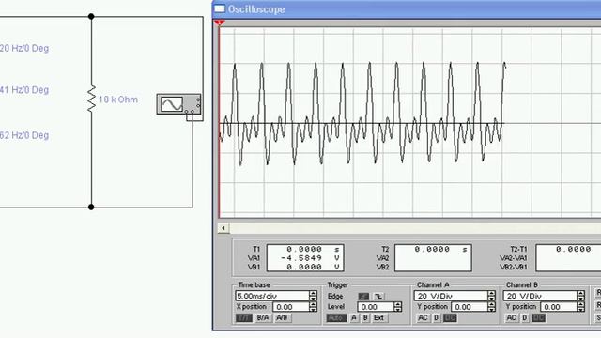Switch time base to B/A mode
Image resolution: width=601 pixels, height=338 pixels.
[x=263, y=318]
